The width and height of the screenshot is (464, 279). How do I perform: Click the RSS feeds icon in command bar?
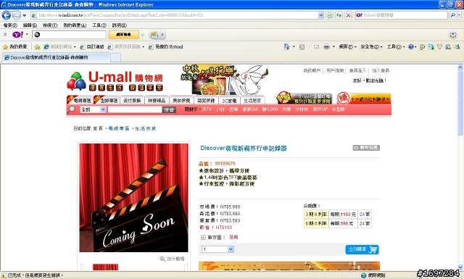302,47
